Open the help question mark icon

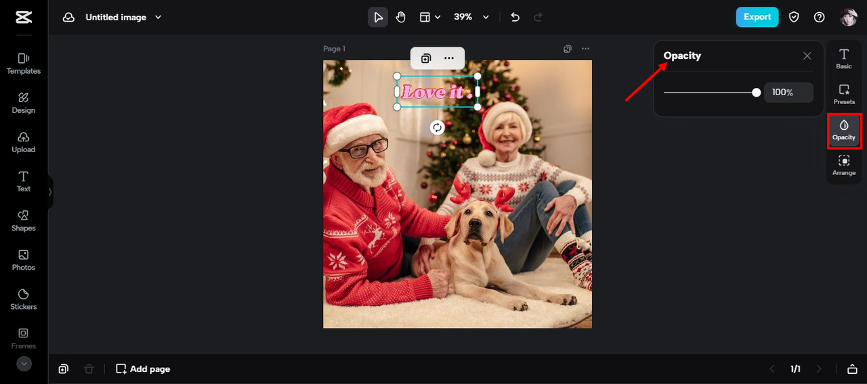(820, 18)
